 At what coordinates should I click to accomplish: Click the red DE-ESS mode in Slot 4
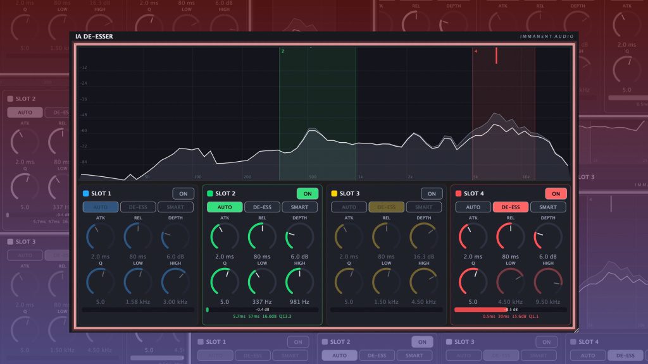click(511, 207)
